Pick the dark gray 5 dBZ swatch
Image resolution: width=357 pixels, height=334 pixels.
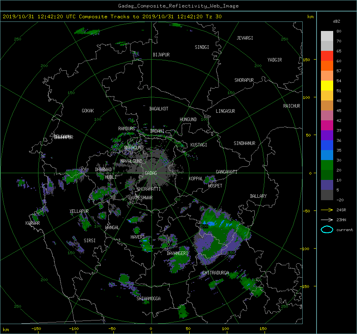pyautogui.click(x=327, y=195)
